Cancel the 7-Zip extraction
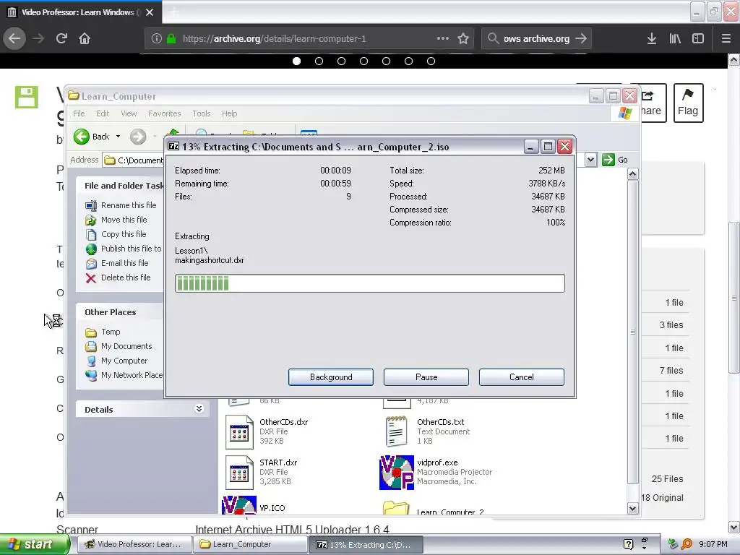 [x=522, y=377]
